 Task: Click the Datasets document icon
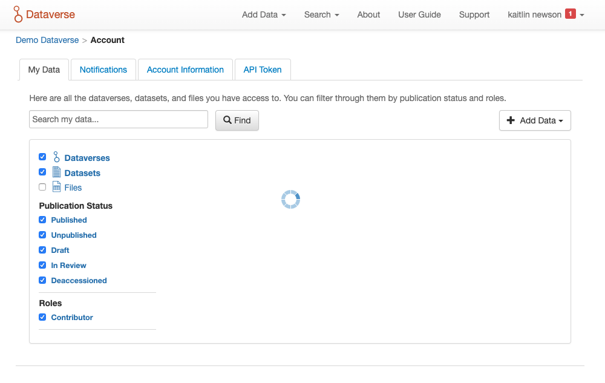click(x=57, y=172)
